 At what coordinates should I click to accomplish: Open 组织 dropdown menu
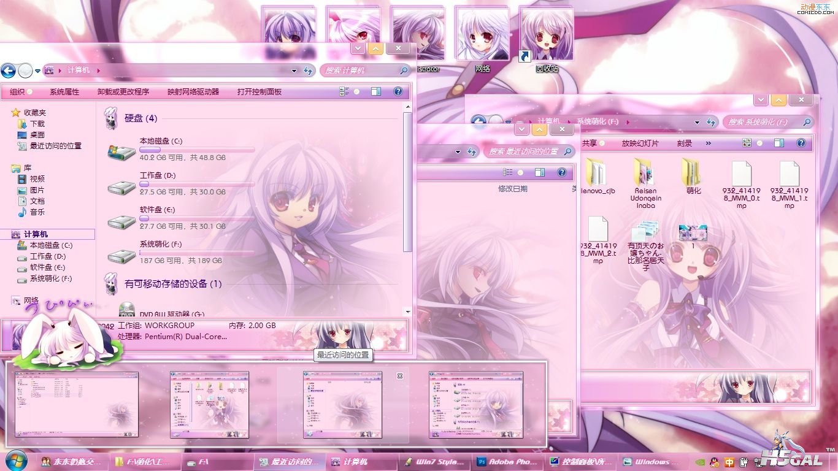(21, 91)
